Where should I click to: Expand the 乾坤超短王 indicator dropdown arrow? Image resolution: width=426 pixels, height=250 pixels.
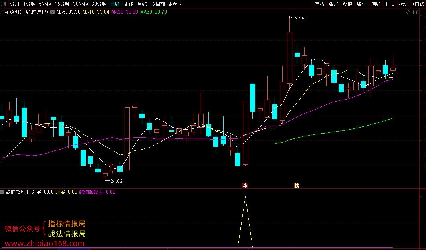pyautogui.click(x=2, y=192)
